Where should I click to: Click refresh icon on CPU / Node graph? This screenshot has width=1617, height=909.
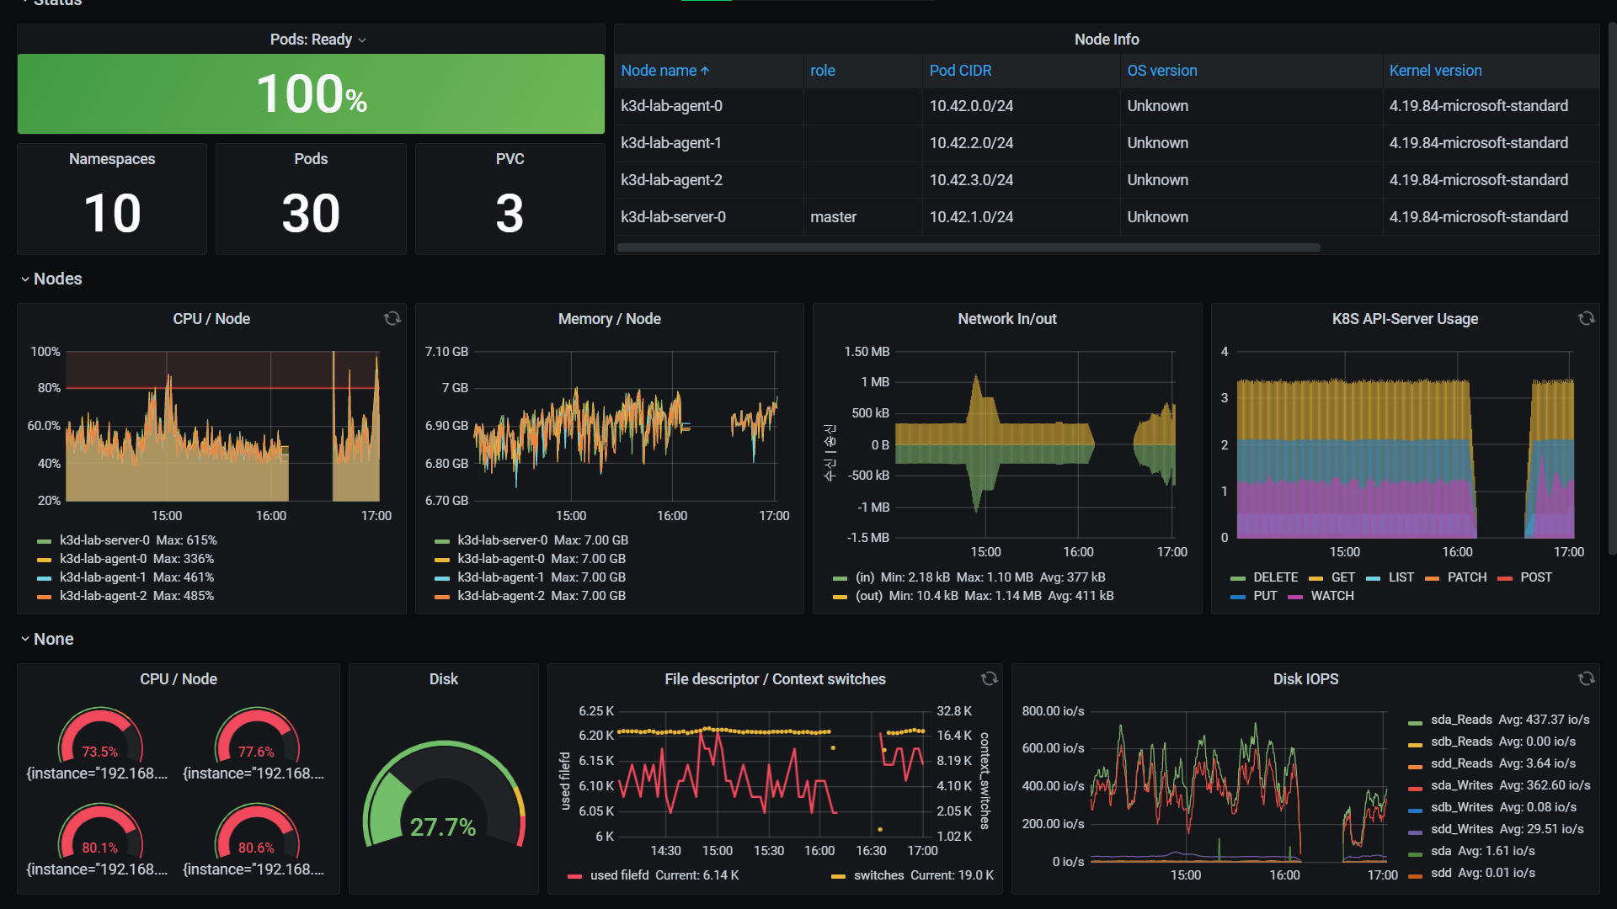click(x=392, y=318)
